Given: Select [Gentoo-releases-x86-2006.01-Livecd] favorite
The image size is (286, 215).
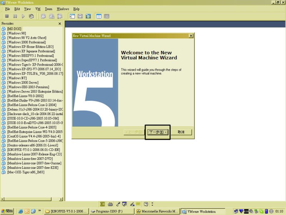Looking at the screenshot, I should (33, 145).
